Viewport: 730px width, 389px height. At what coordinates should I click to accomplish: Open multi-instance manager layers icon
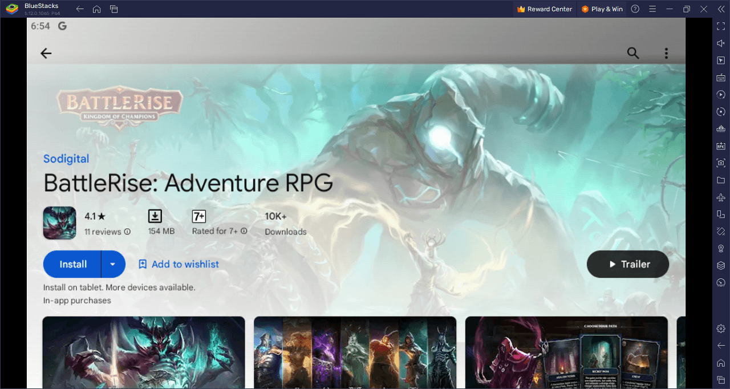(x=721, y=266)
